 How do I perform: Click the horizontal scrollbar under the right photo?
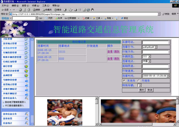click(x=138, y=124)
